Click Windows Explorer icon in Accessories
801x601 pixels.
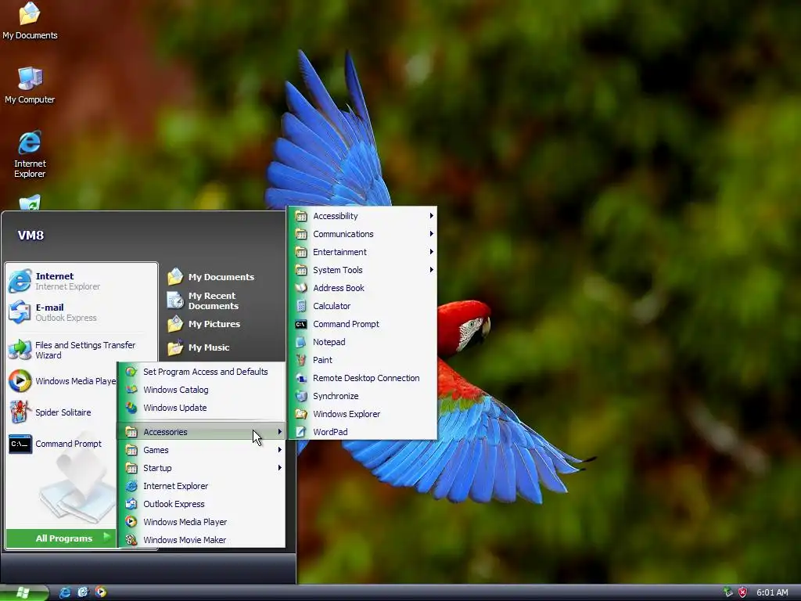[301, 414]
